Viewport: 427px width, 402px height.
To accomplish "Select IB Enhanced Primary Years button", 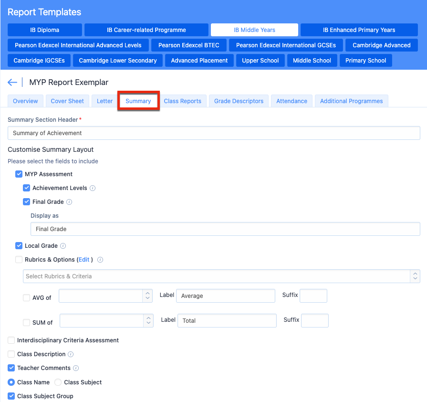I will [359, 30].
